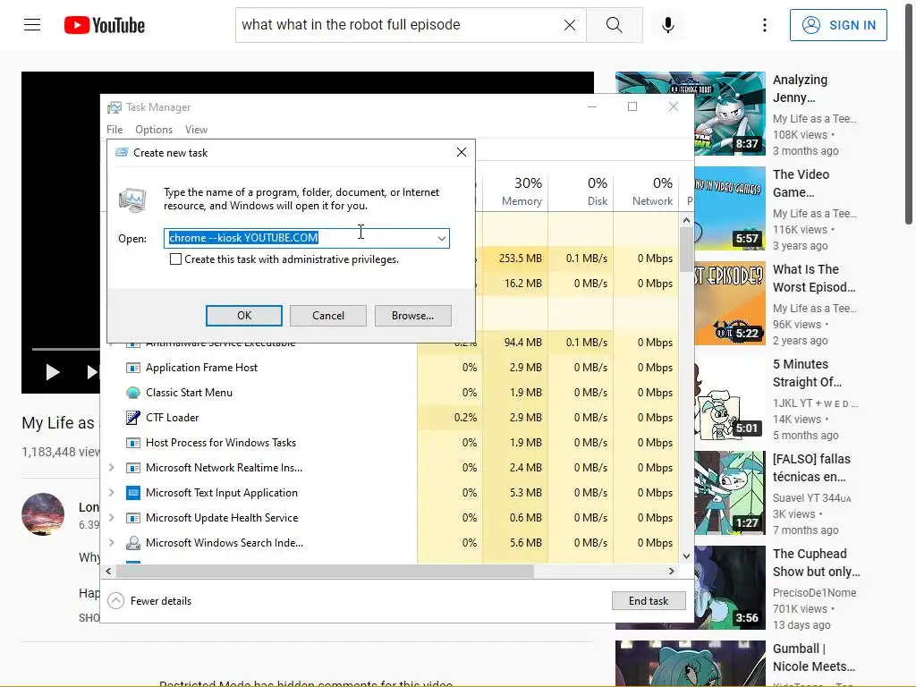The image size is (916, 687).
Task: Click the Application Frame Host process icon
Action: click(133, 368)
